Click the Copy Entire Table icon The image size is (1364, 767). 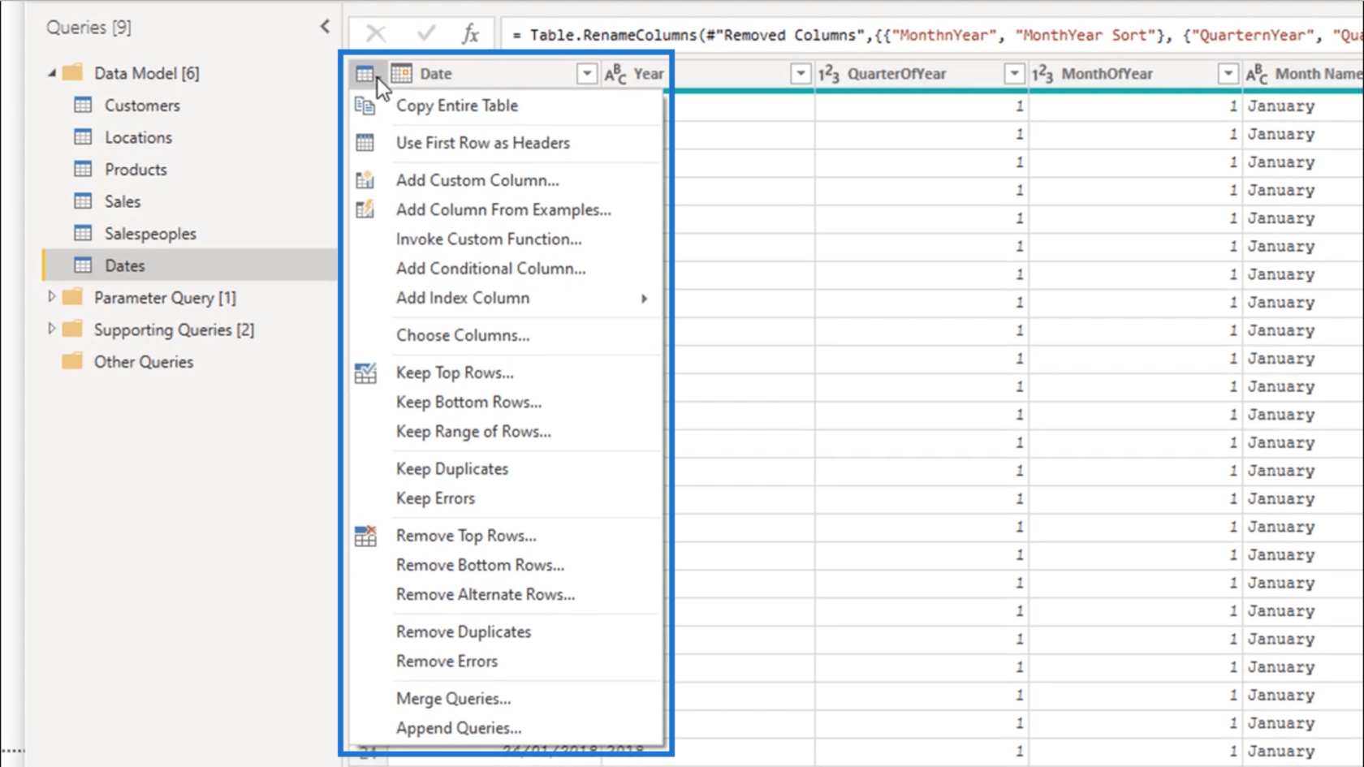click(365, 106)
